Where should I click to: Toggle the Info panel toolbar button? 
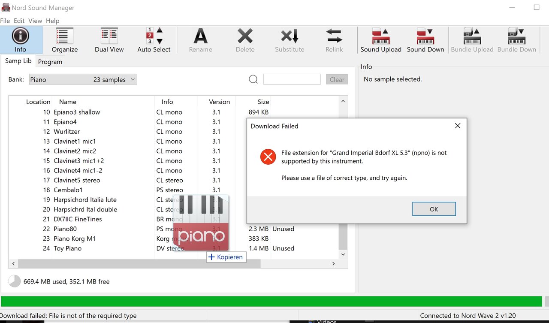click(x=21, y=40)
